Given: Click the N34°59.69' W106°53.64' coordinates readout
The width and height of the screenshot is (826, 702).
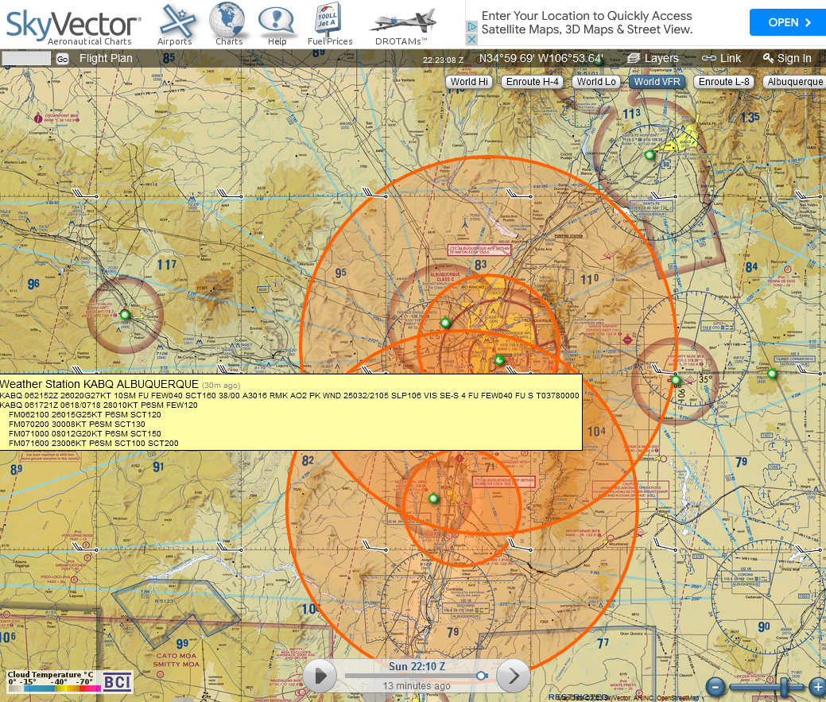Looking at the screenshot, I should point(541,59).
